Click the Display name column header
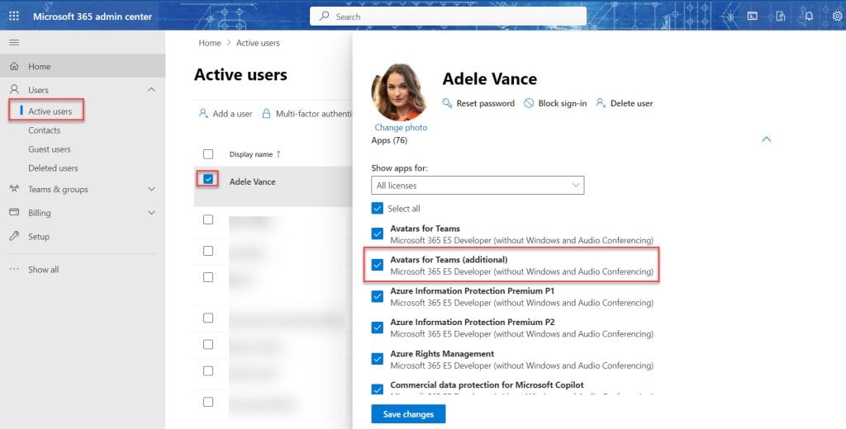The height and width of the screenshot is (429, 846). 251,154
